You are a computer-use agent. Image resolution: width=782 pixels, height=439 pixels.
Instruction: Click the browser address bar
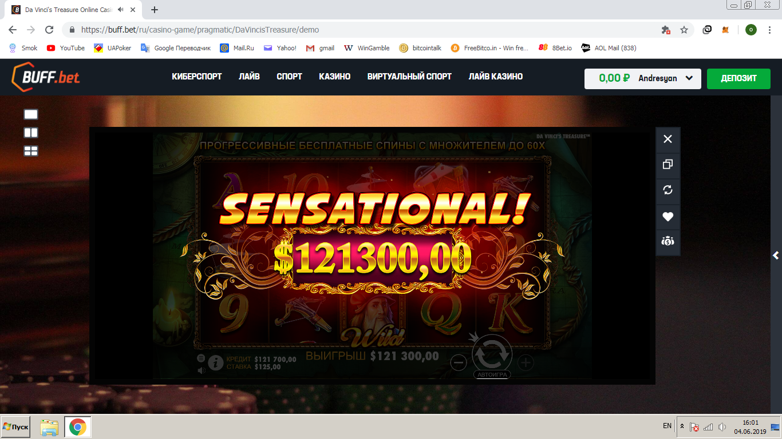click(x=366, y=30)
